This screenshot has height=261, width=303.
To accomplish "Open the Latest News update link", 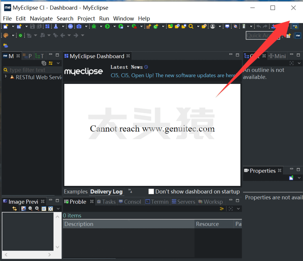I will (x=173, y=75).
